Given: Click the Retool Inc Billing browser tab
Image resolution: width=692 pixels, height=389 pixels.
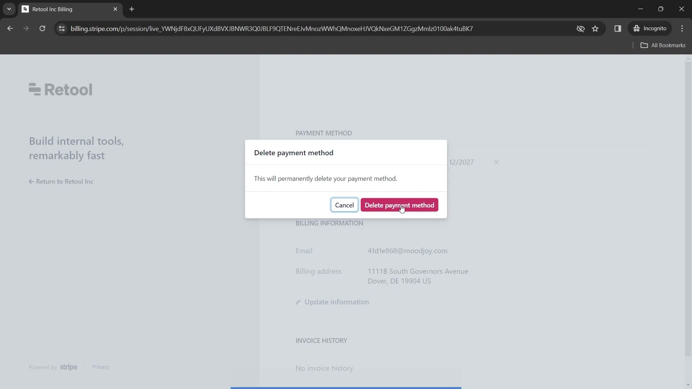Looking at the screenshot, I should click(69, 9).
